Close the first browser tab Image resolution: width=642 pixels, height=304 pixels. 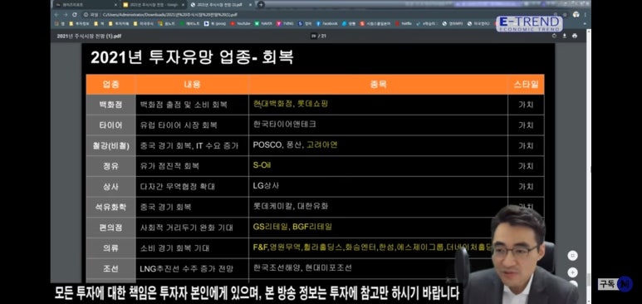click(x=115, y=5)
